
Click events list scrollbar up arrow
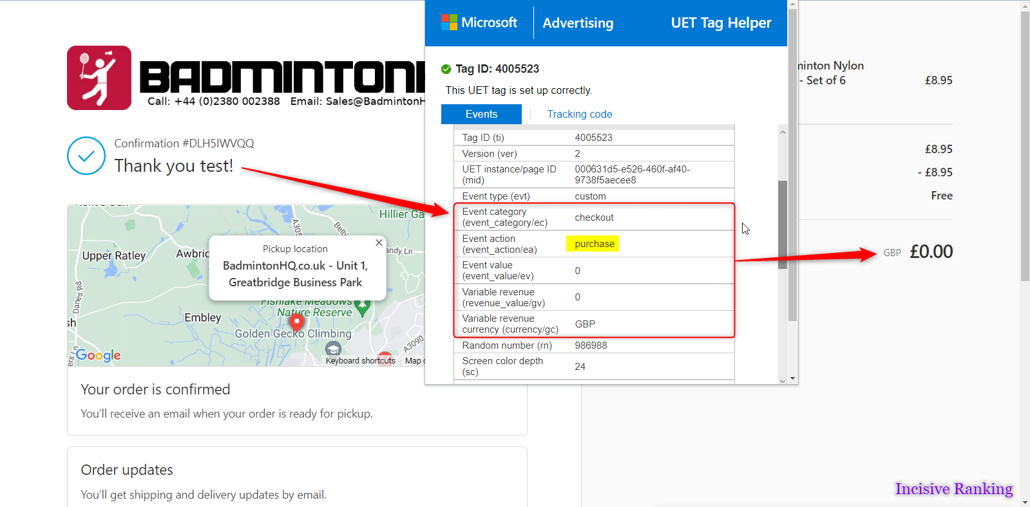pyautogui.click(x=783, y=132)
